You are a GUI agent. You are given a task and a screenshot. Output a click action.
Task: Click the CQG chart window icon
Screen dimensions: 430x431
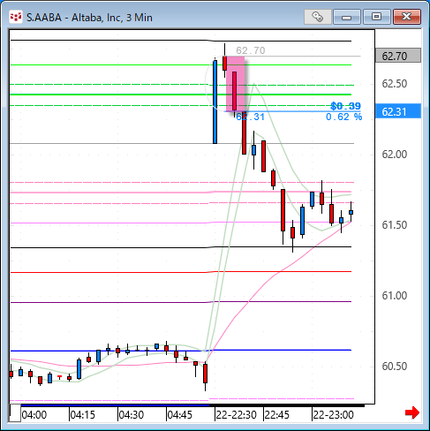[x=16, y=17]
